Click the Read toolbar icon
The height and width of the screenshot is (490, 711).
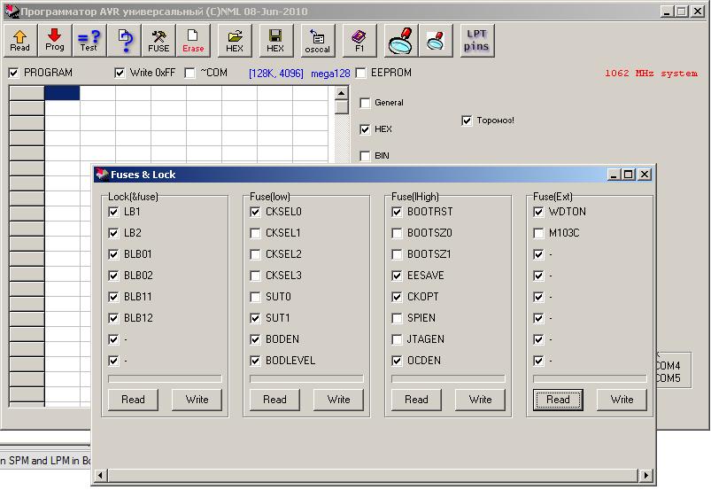19,40
